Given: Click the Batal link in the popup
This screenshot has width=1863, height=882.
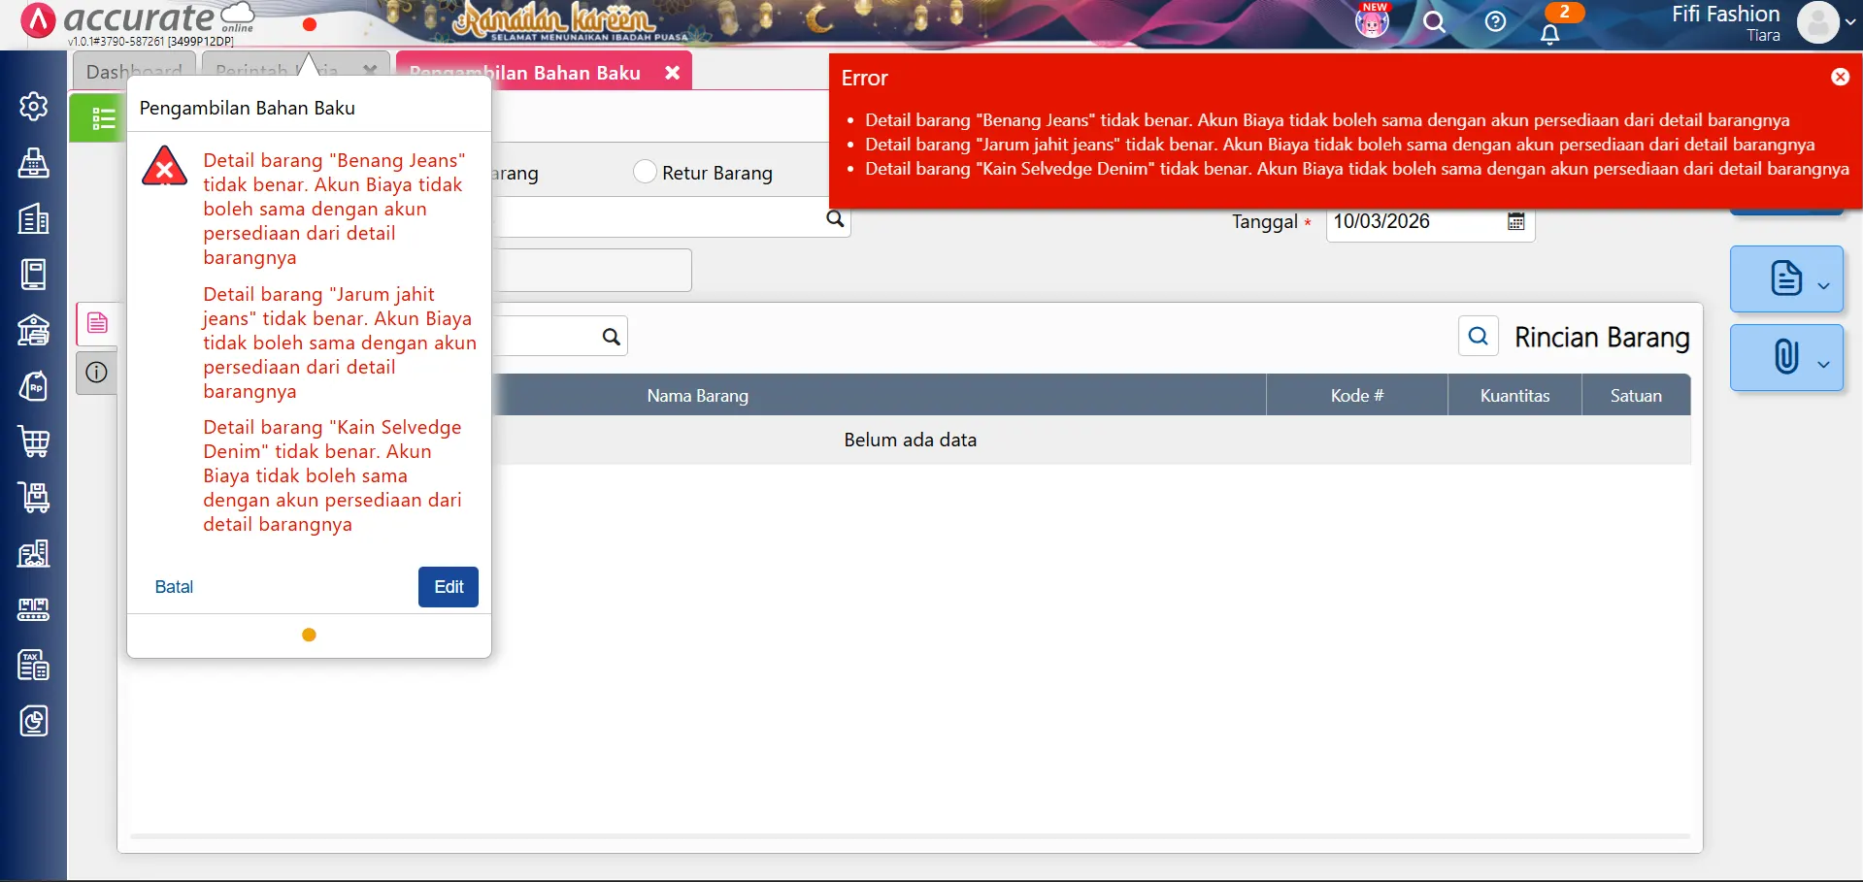Looking at the screenshot, I should (x=174, y=587).
